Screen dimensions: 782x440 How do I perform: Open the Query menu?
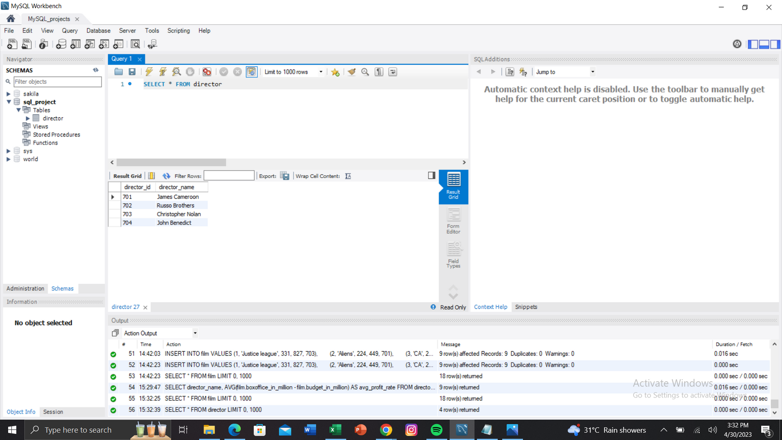pos(70,31)
